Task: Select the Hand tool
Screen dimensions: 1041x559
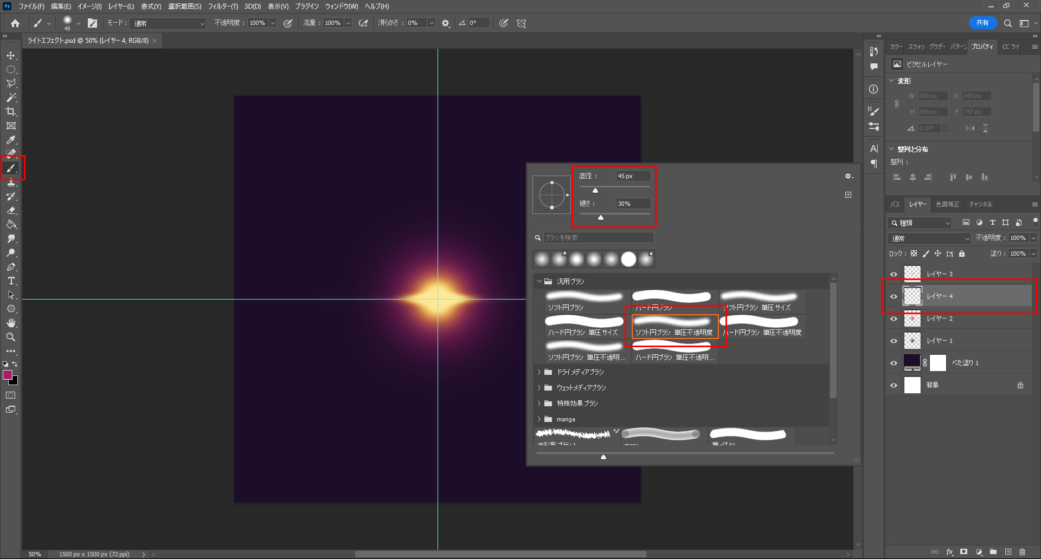Action: point(11,323)
